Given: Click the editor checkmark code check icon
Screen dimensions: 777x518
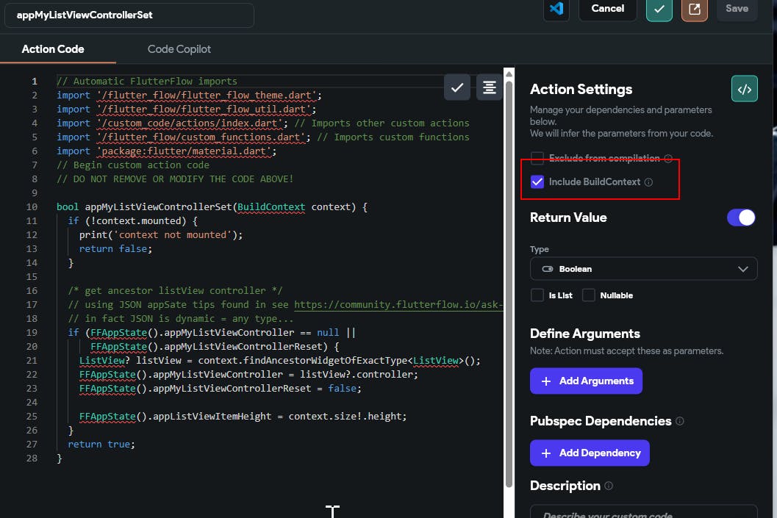Looking at the screenshot, I should click(x=457, y=87).
